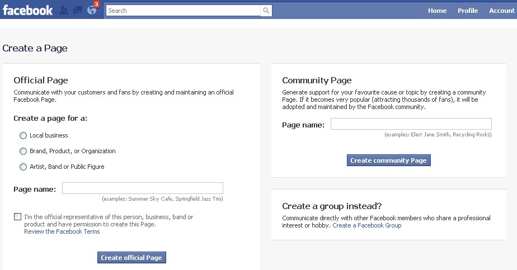Click the red notification count badge
Screen dimensions: 517x270
tap(96, 4)
